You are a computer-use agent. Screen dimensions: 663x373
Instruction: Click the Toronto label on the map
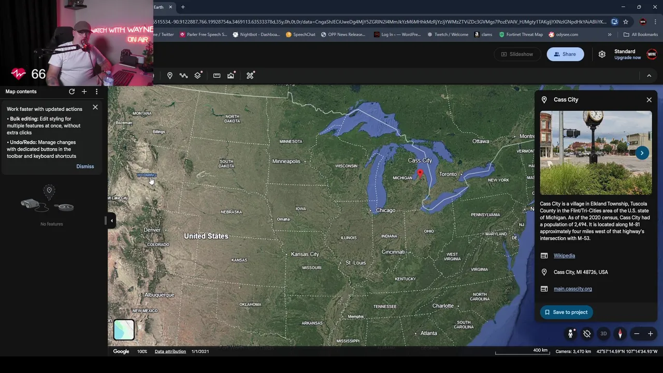pyautogui.click(x=448, y=174)
